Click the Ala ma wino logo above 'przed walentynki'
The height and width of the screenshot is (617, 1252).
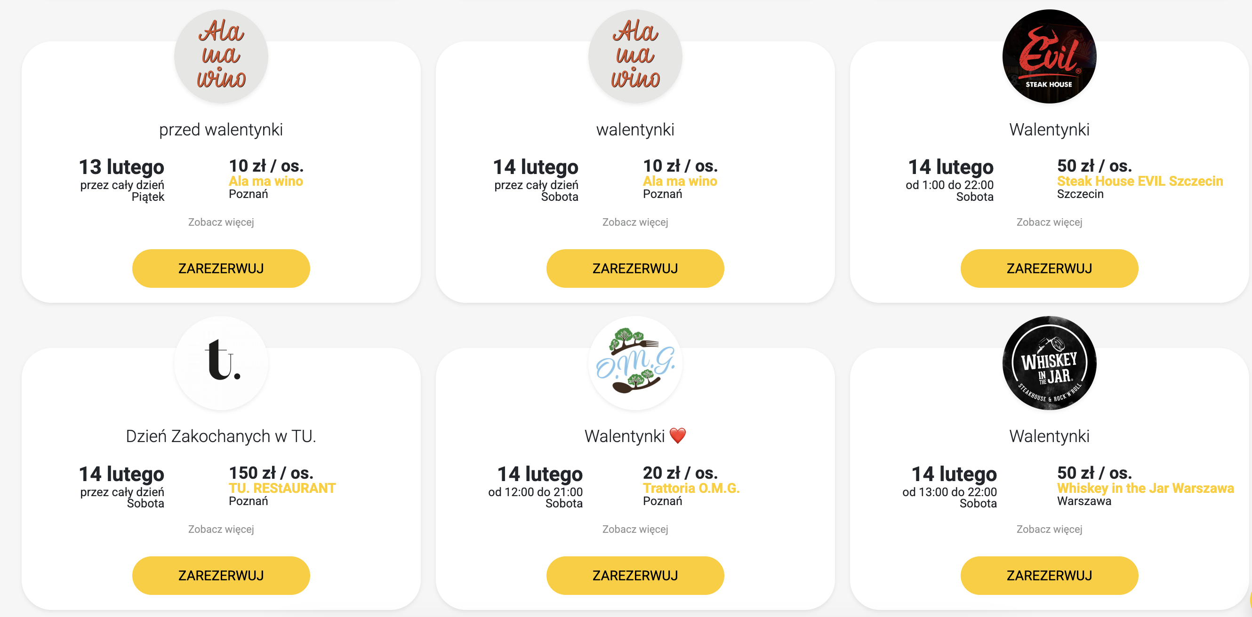[x=221, y=56]
